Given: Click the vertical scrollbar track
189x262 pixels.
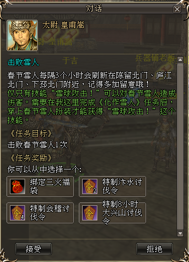Looking at the screenshot, I should pyautogui.click(x=180, y=147).
